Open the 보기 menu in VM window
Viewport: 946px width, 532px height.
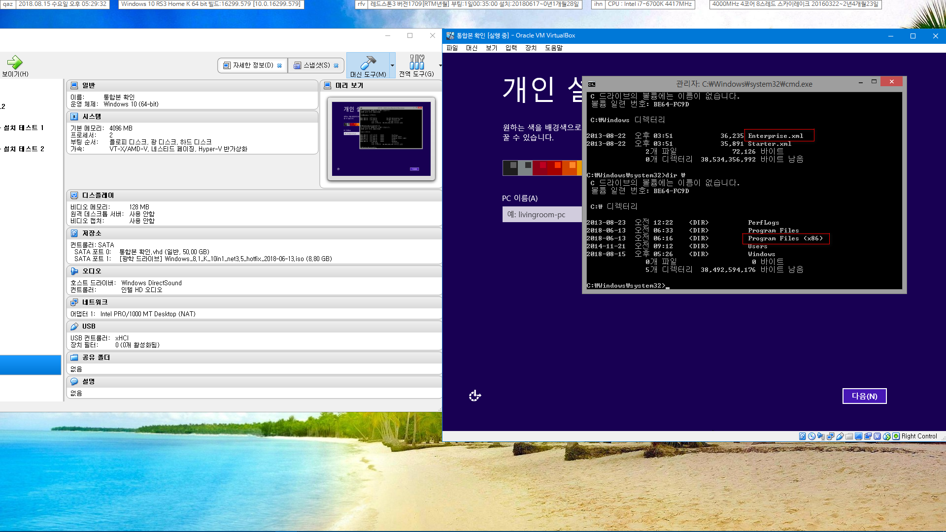coord(492,48)
